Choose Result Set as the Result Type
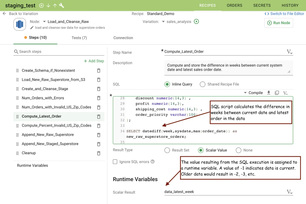Image resolution: width=306 pixels, height=204 pixels. 167,150
